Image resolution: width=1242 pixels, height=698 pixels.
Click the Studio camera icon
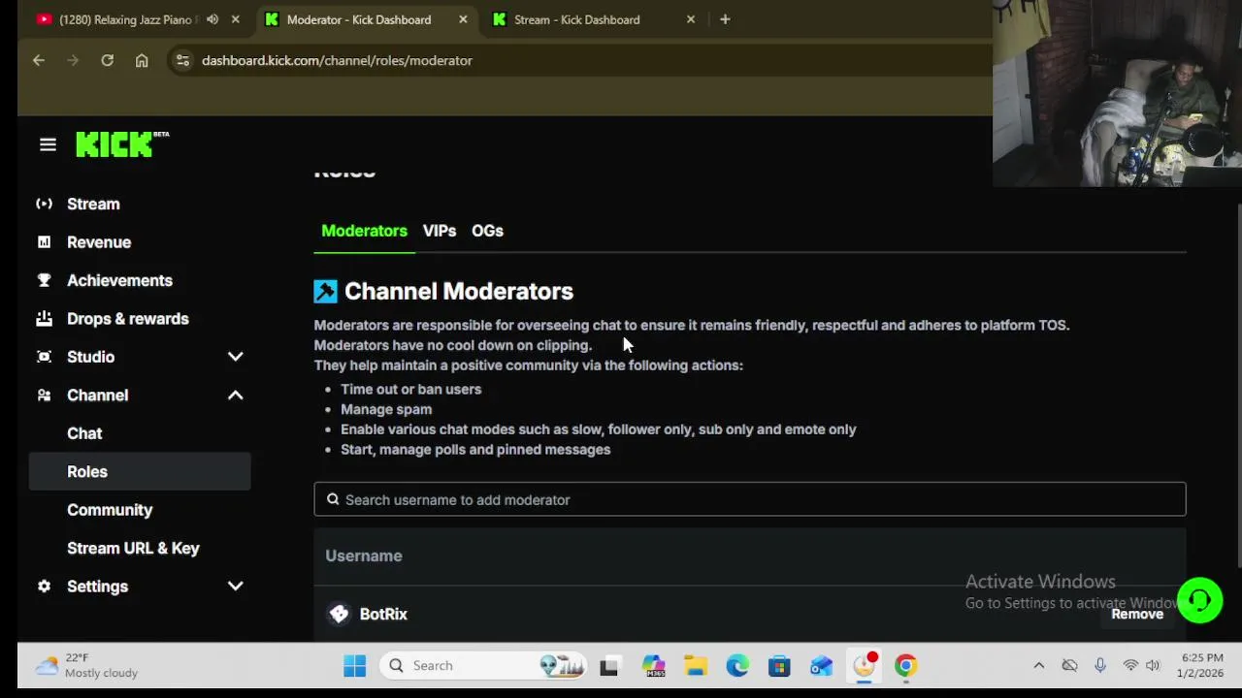(x=44, y=357)
